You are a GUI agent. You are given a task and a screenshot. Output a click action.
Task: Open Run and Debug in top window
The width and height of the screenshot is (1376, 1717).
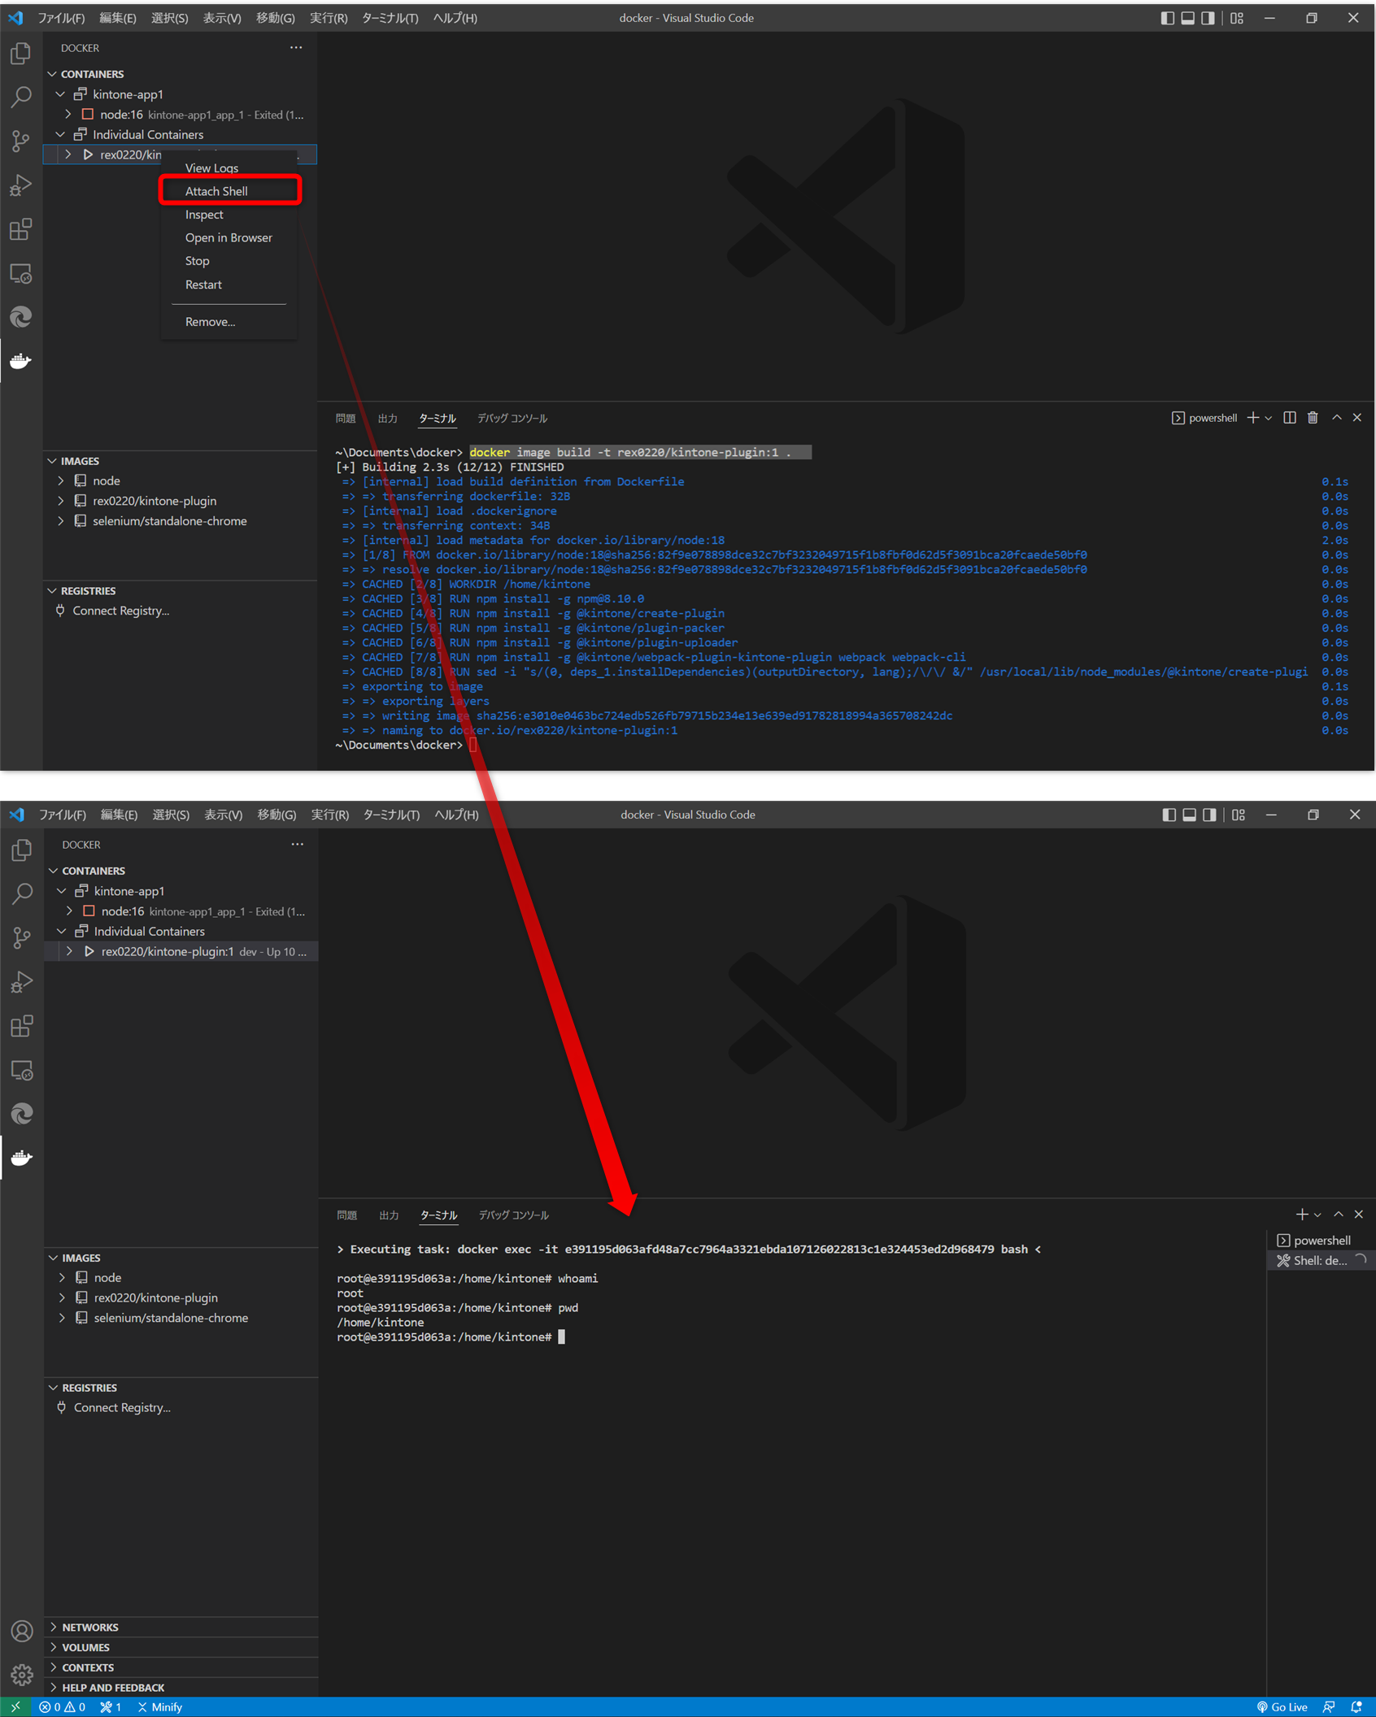click(x=21, y=185)
